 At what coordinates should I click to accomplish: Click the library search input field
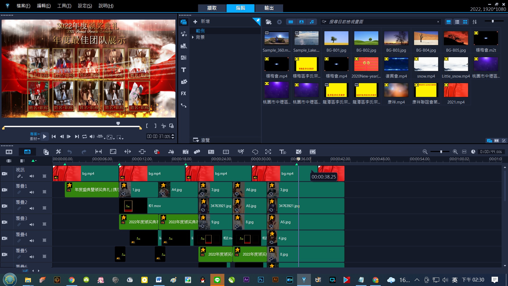pyautogui.click(x=381, y=22)
